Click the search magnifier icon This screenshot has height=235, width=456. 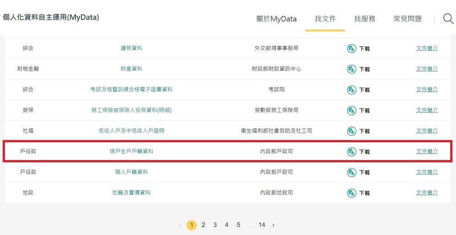click(448, 19)
